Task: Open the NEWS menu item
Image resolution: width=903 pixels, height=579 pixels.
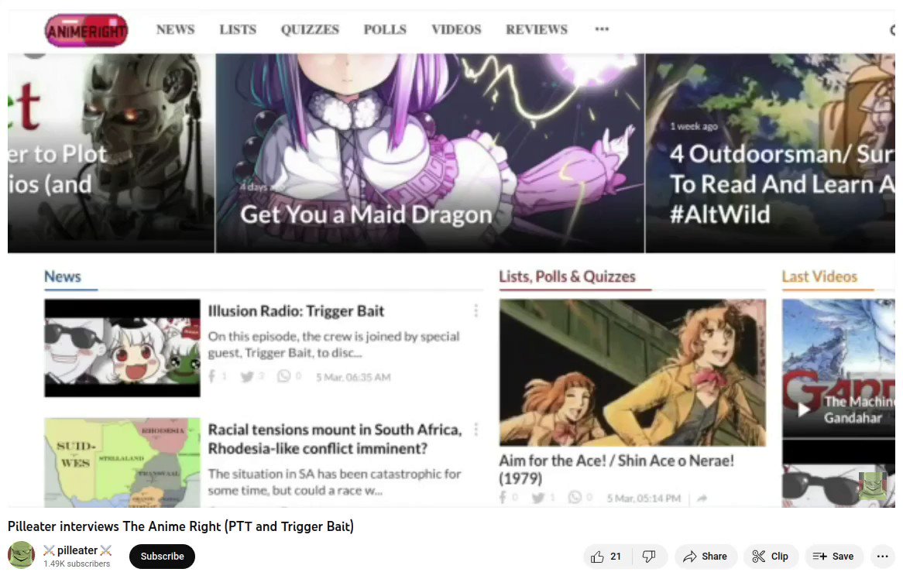Action: 176,29
